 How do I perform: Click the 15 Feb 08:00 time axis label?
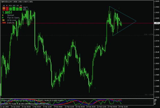80,107
